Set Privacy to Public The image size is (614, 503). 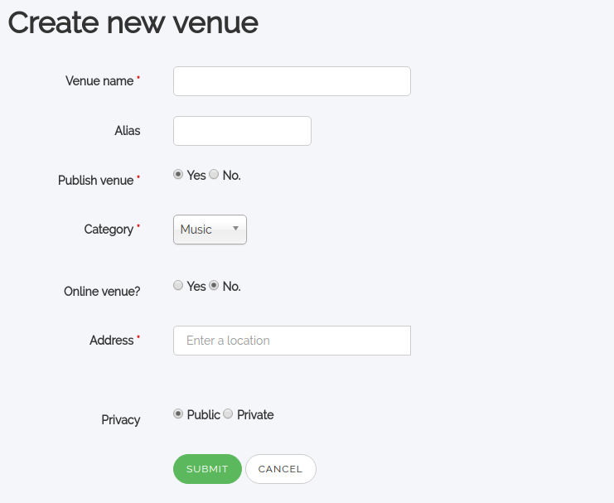tap(178, 414)
